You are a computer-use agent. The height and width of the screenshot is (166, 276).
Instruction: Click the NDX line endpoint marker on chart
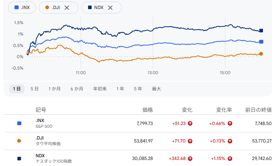point(261,30)
